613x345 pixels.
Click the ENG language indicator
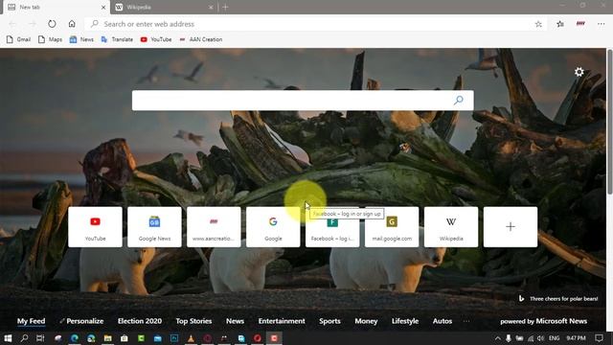coord(554,338)
